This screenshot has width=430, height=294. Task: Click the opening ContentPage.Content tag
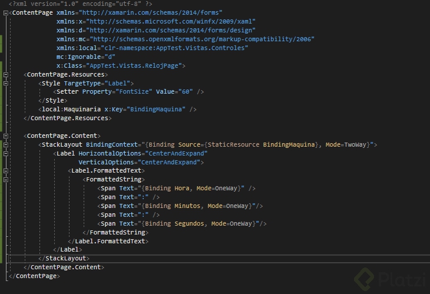pyautogui.click(x=62, y=136)
